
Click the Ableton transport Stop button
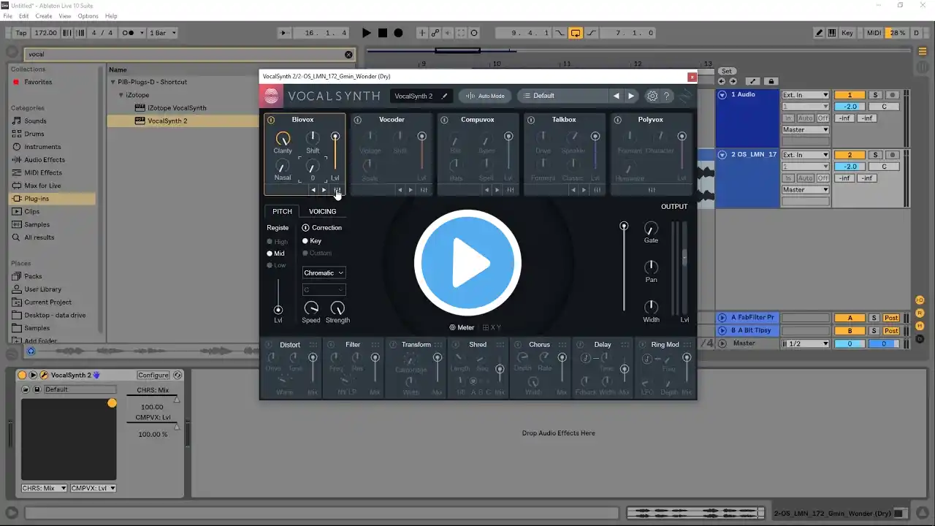click(383, 33)
